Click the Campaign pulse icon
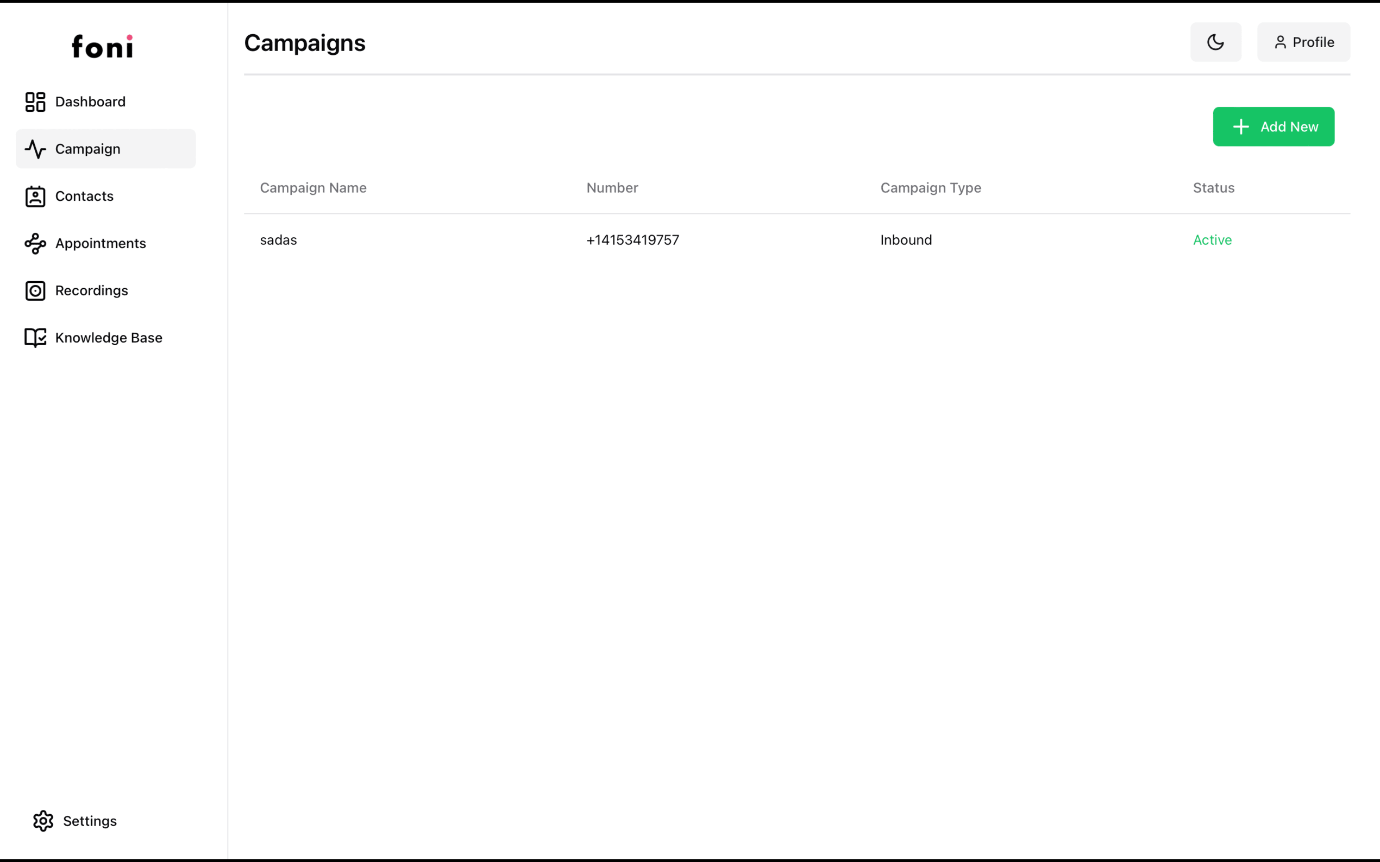 pyautogui.click(x=35, y=149)
